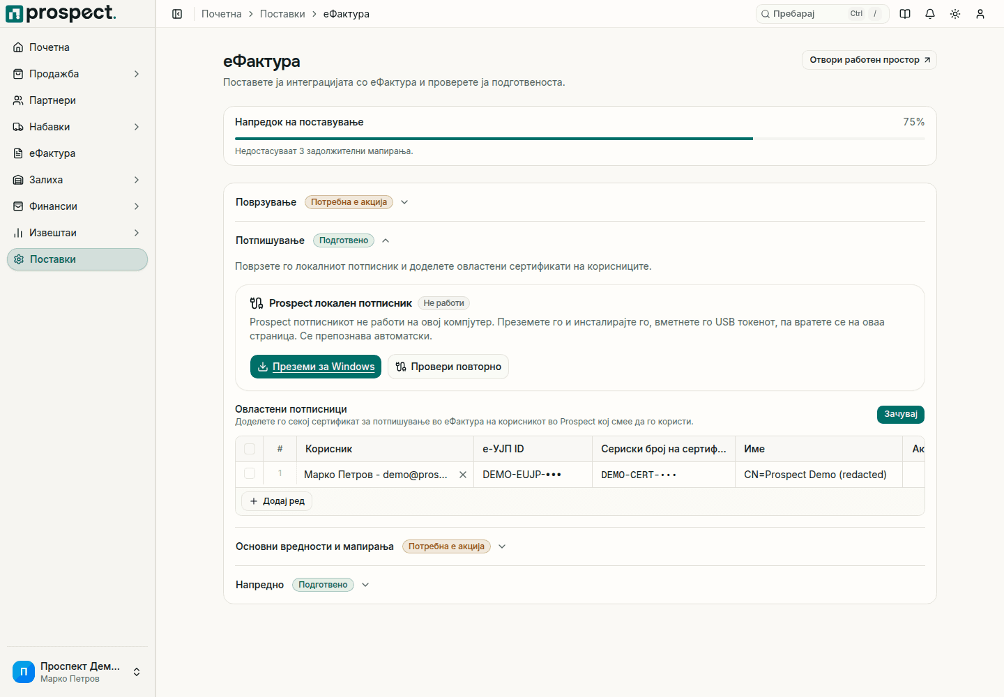
Task: Click the Prospect logo
Action: click(x=61, y=13)
